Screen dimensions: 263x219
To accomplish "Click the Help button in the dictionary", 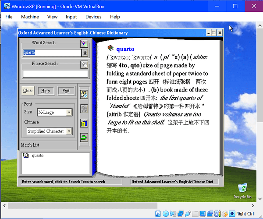I will click(46, 91).
